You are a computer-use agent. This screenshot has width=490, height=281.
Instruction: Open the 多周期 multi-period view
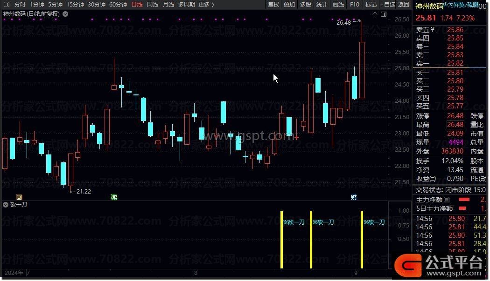point(187,4)
